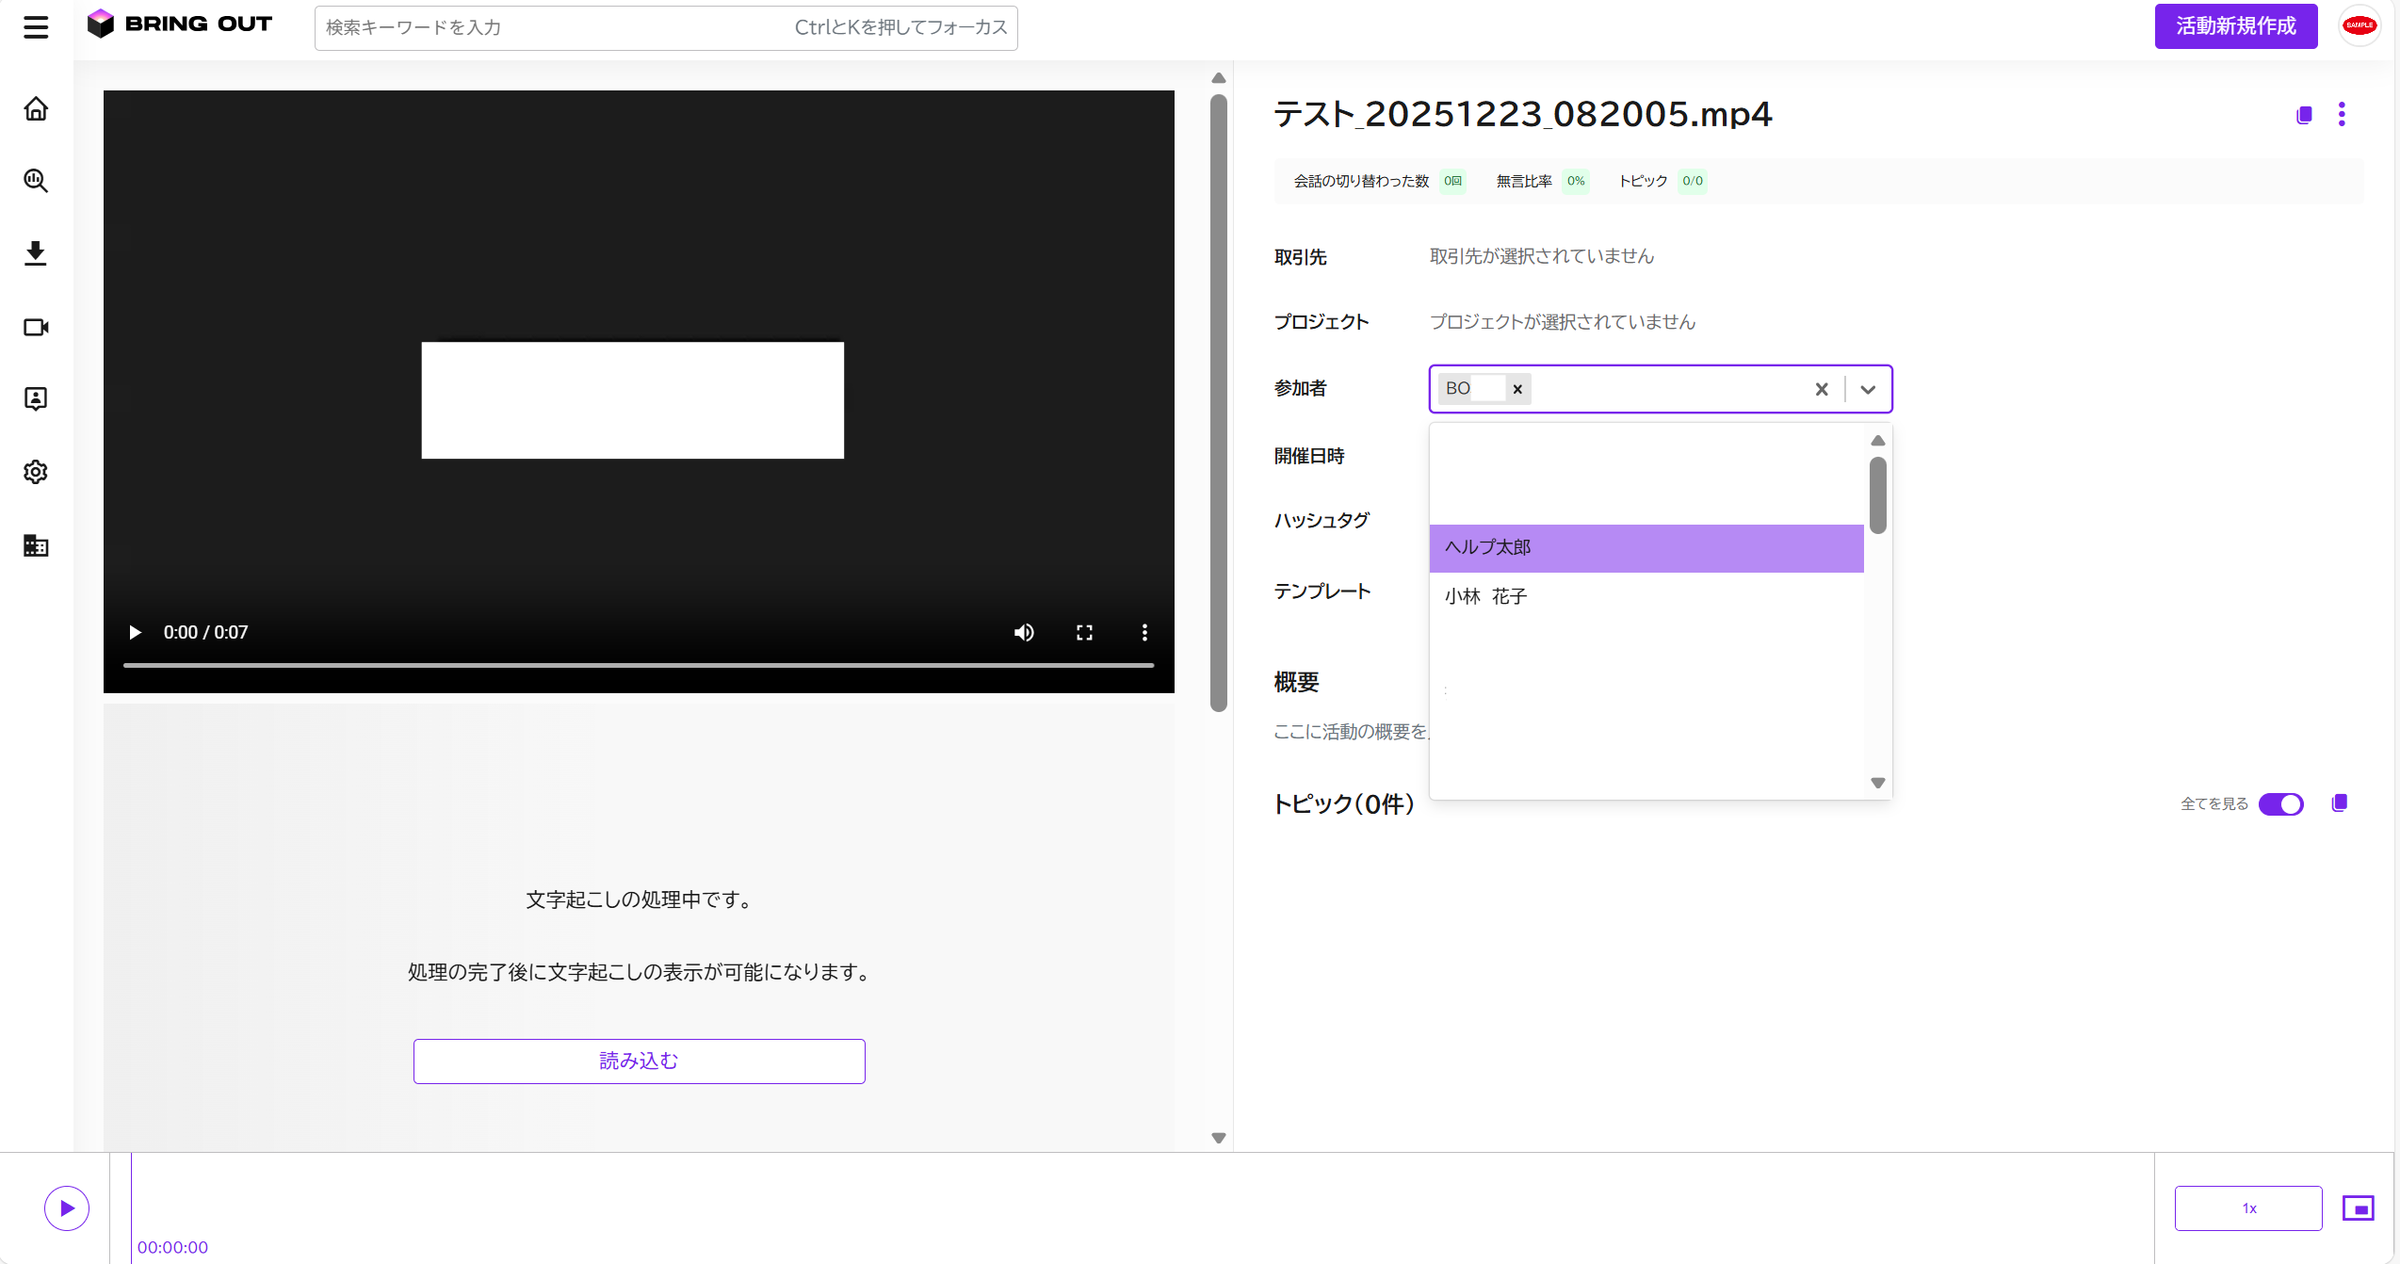Screen dimensions: 2400x1264
Task: Toggle the 全てを見る switch
Action: [2281, 804]
